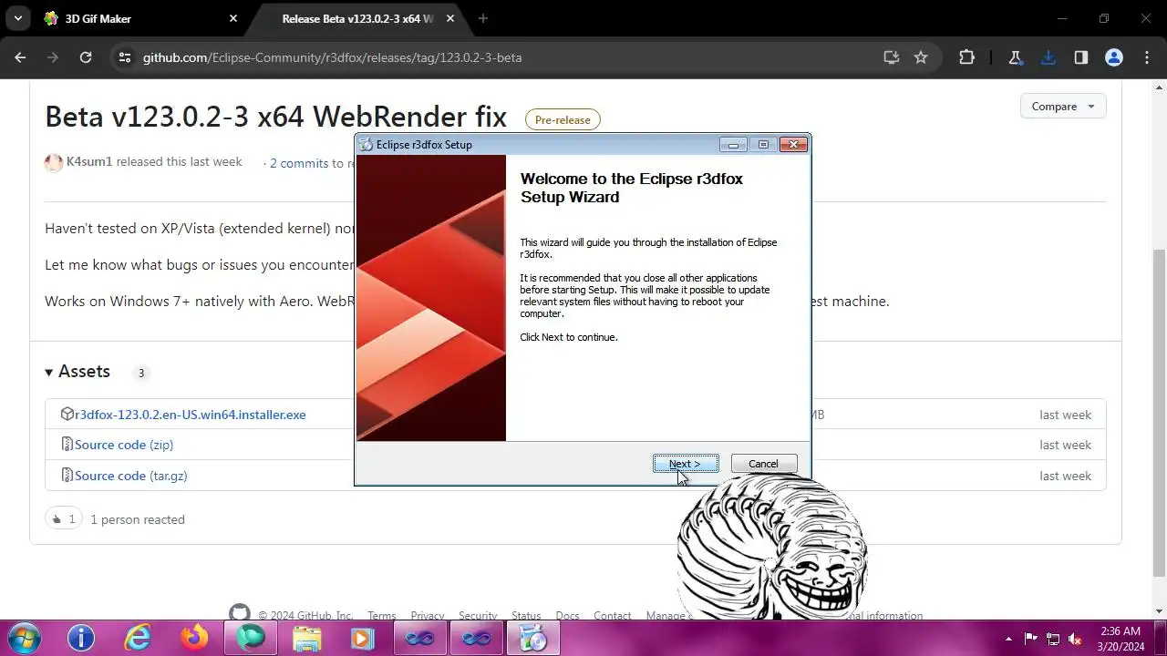The image size is (1167, 656).
Task: Open the Chrome extensions puzzle icon
Action: 966,57
